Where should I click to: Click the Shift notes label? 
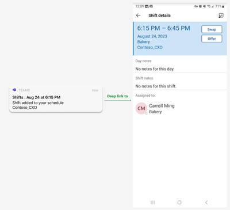click(x=144, y=78)
